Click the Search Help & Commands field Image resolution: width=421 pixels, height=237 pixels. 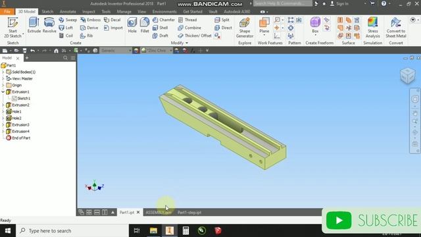click(283, 3)
